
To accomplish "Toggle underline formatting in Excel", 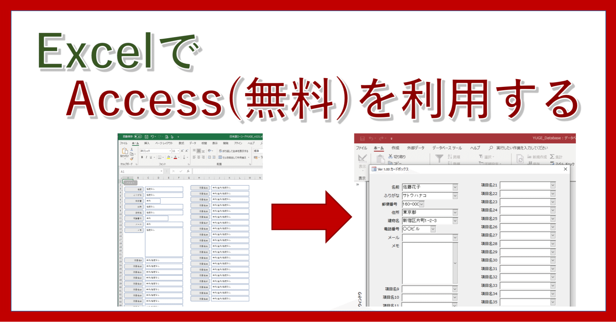I will coord(151,157).
